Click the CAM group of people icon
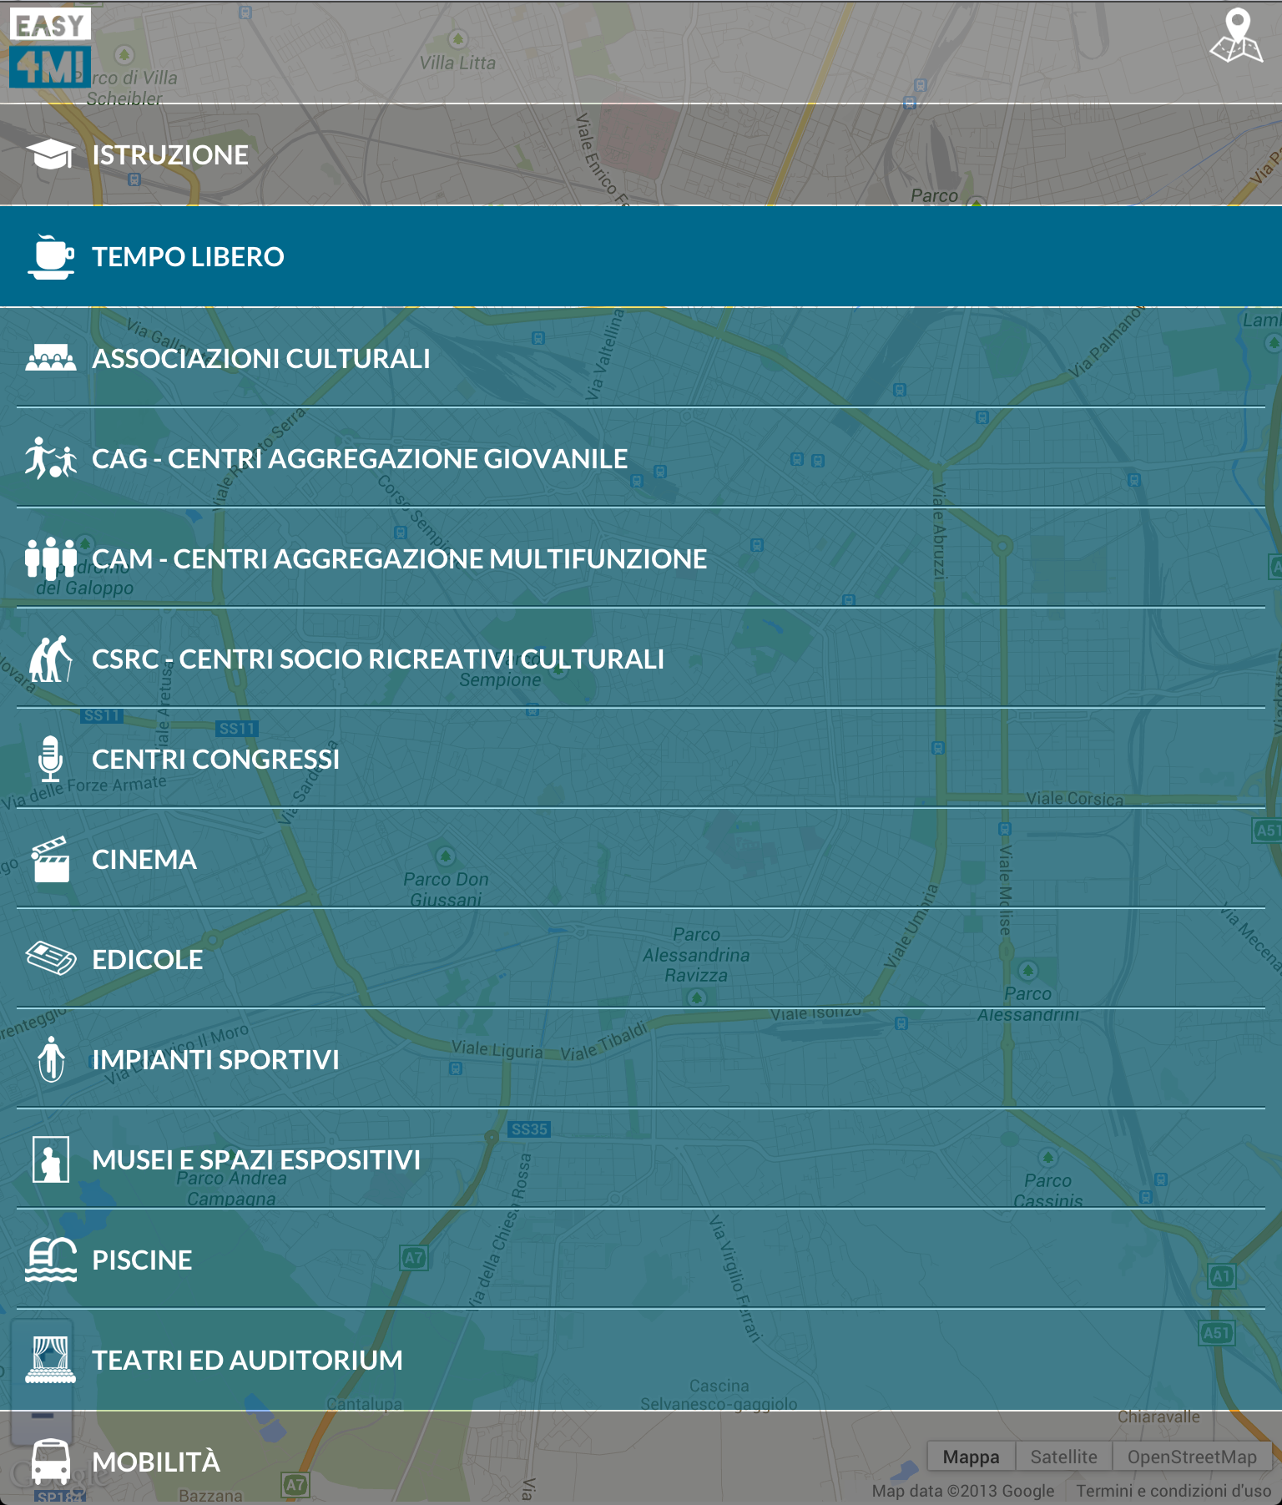 coord(50,558)
